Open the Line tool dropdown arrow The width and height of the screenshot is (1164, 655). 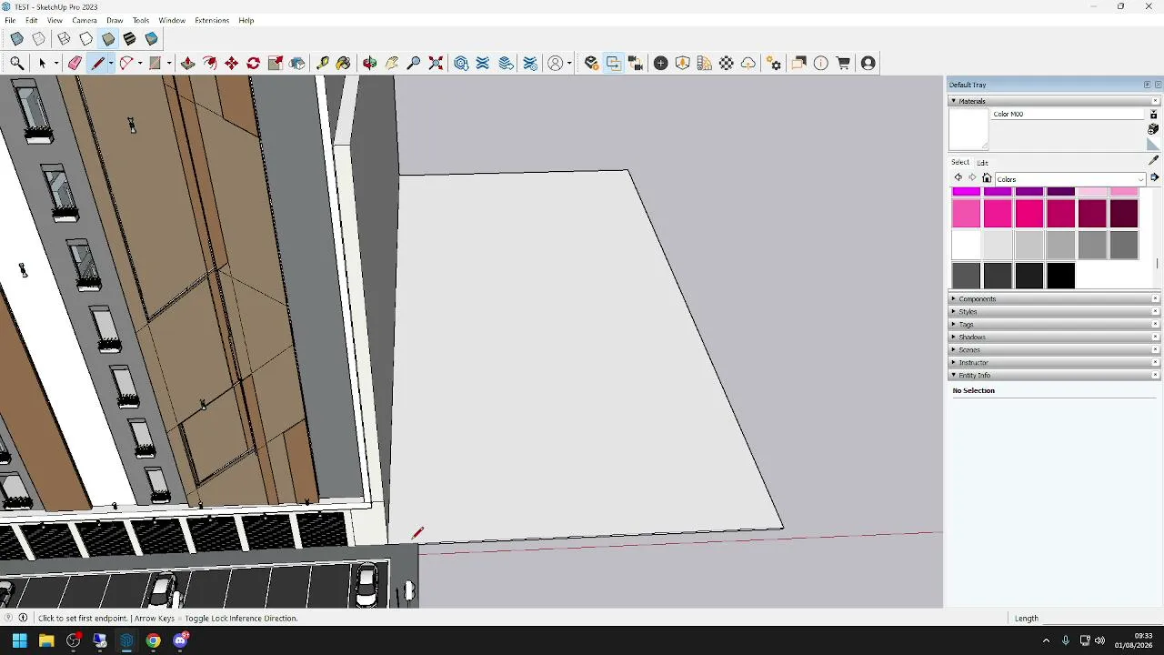(111, 63)
